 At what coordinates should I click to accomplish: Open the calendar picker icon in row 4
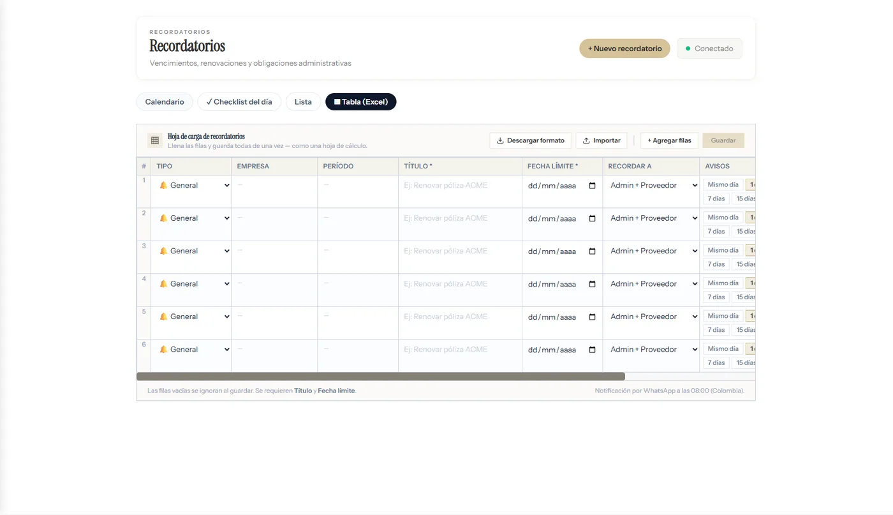tap(592, 284)
